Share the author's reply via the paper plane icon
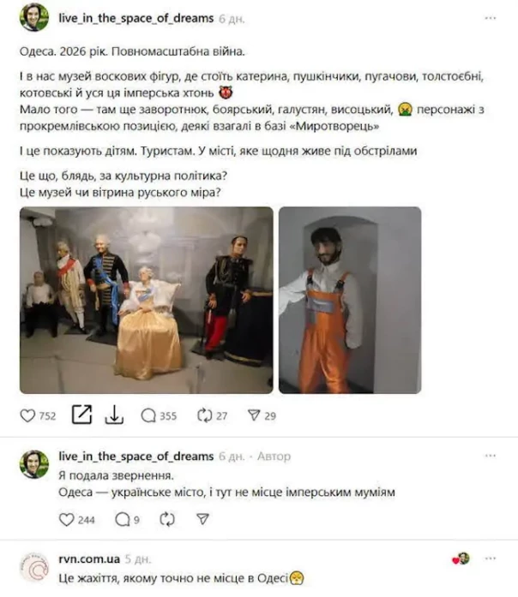Viewport: 518px width, 597px height. pos(202,519)
